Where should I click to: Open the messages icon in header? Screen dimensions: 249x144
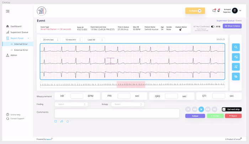coord(214,11)
